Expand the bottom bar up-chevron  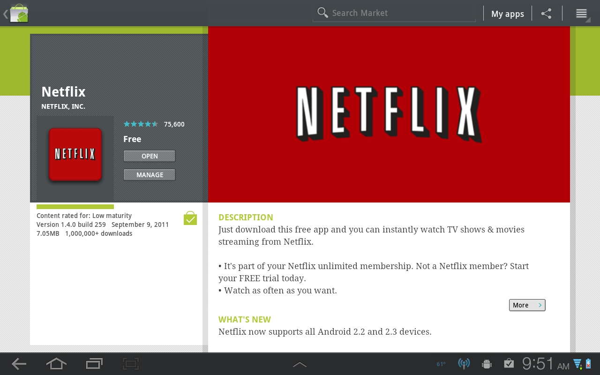point(300,364)
